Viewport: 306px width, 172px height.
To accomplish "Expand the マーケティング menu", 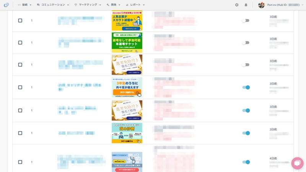I will [x=88, y=5].
